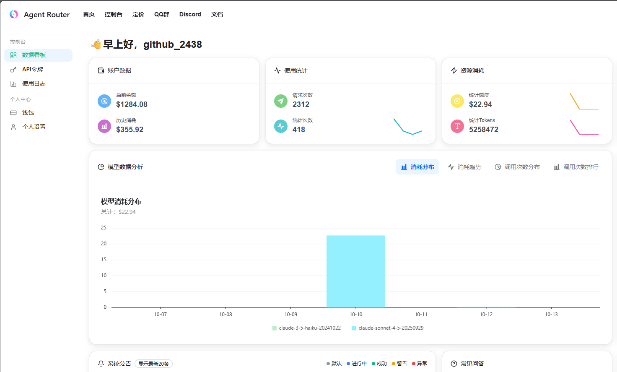Click the teal 统计次数 pulse icon
The height and width of the screenshot is (372, 617).
pyautogui.click(x=281, y=126)
